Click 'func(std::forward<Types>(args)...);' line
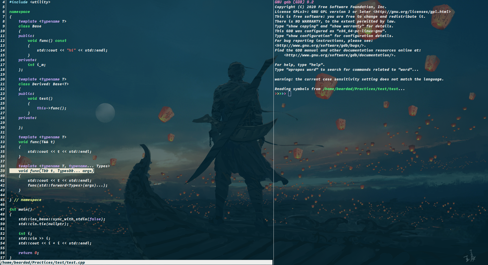The width and height of the screenshot is (488, 265). [x=68, y=185]
